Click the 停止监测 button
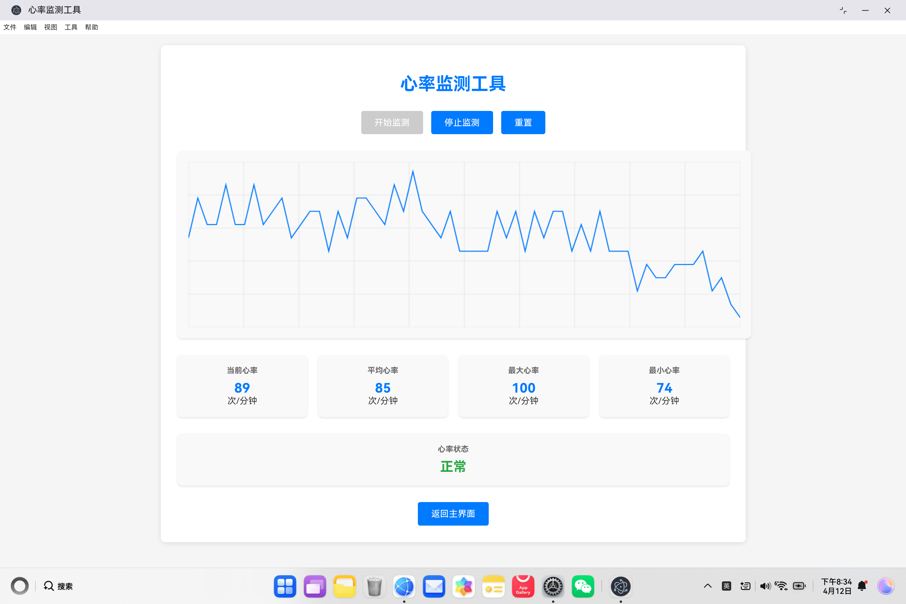 461,123
